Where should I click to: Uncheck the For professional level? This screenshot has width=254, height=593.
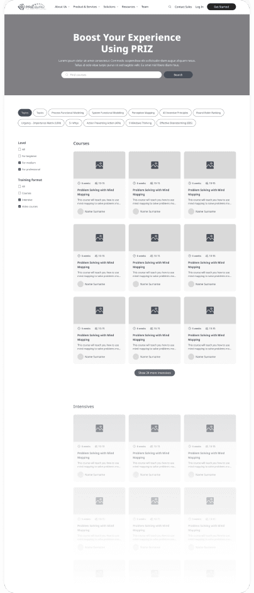19,170
